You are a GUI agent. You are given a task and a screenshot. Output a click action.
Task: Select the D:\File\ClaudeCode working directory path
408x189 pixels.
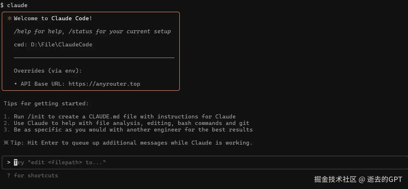pyautogui.click(x=61, y=44)
